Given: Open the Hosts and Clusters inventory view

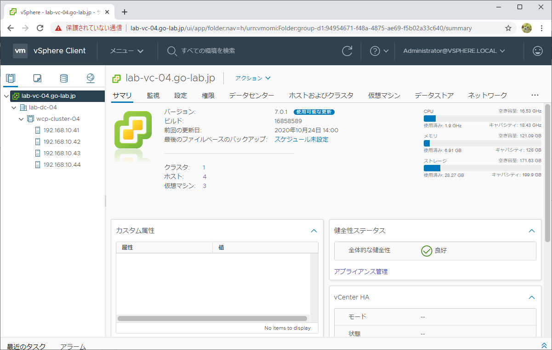Looking at the screenshot, I should coord(11,78).
